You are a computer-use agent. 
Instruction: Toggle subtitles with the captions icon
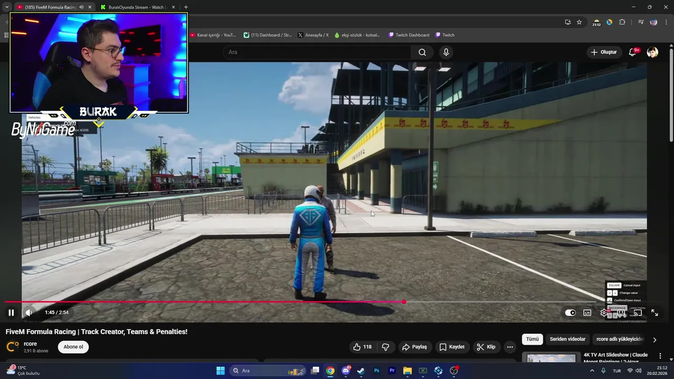(x=587, y=313)
